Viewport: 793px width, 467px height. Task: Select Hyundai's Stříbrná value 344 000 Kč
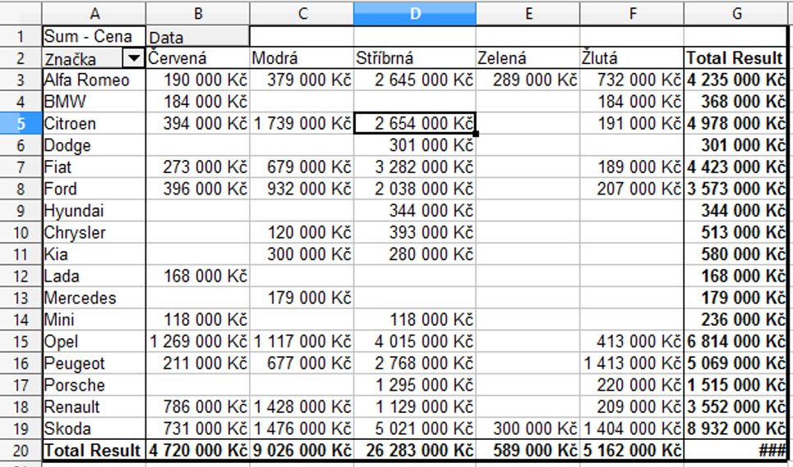(x=415, y=211)
